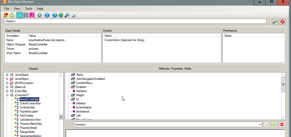Click the red cancel icon beside search field
Viewport: 291px width, 137px height.
(283, 21)
